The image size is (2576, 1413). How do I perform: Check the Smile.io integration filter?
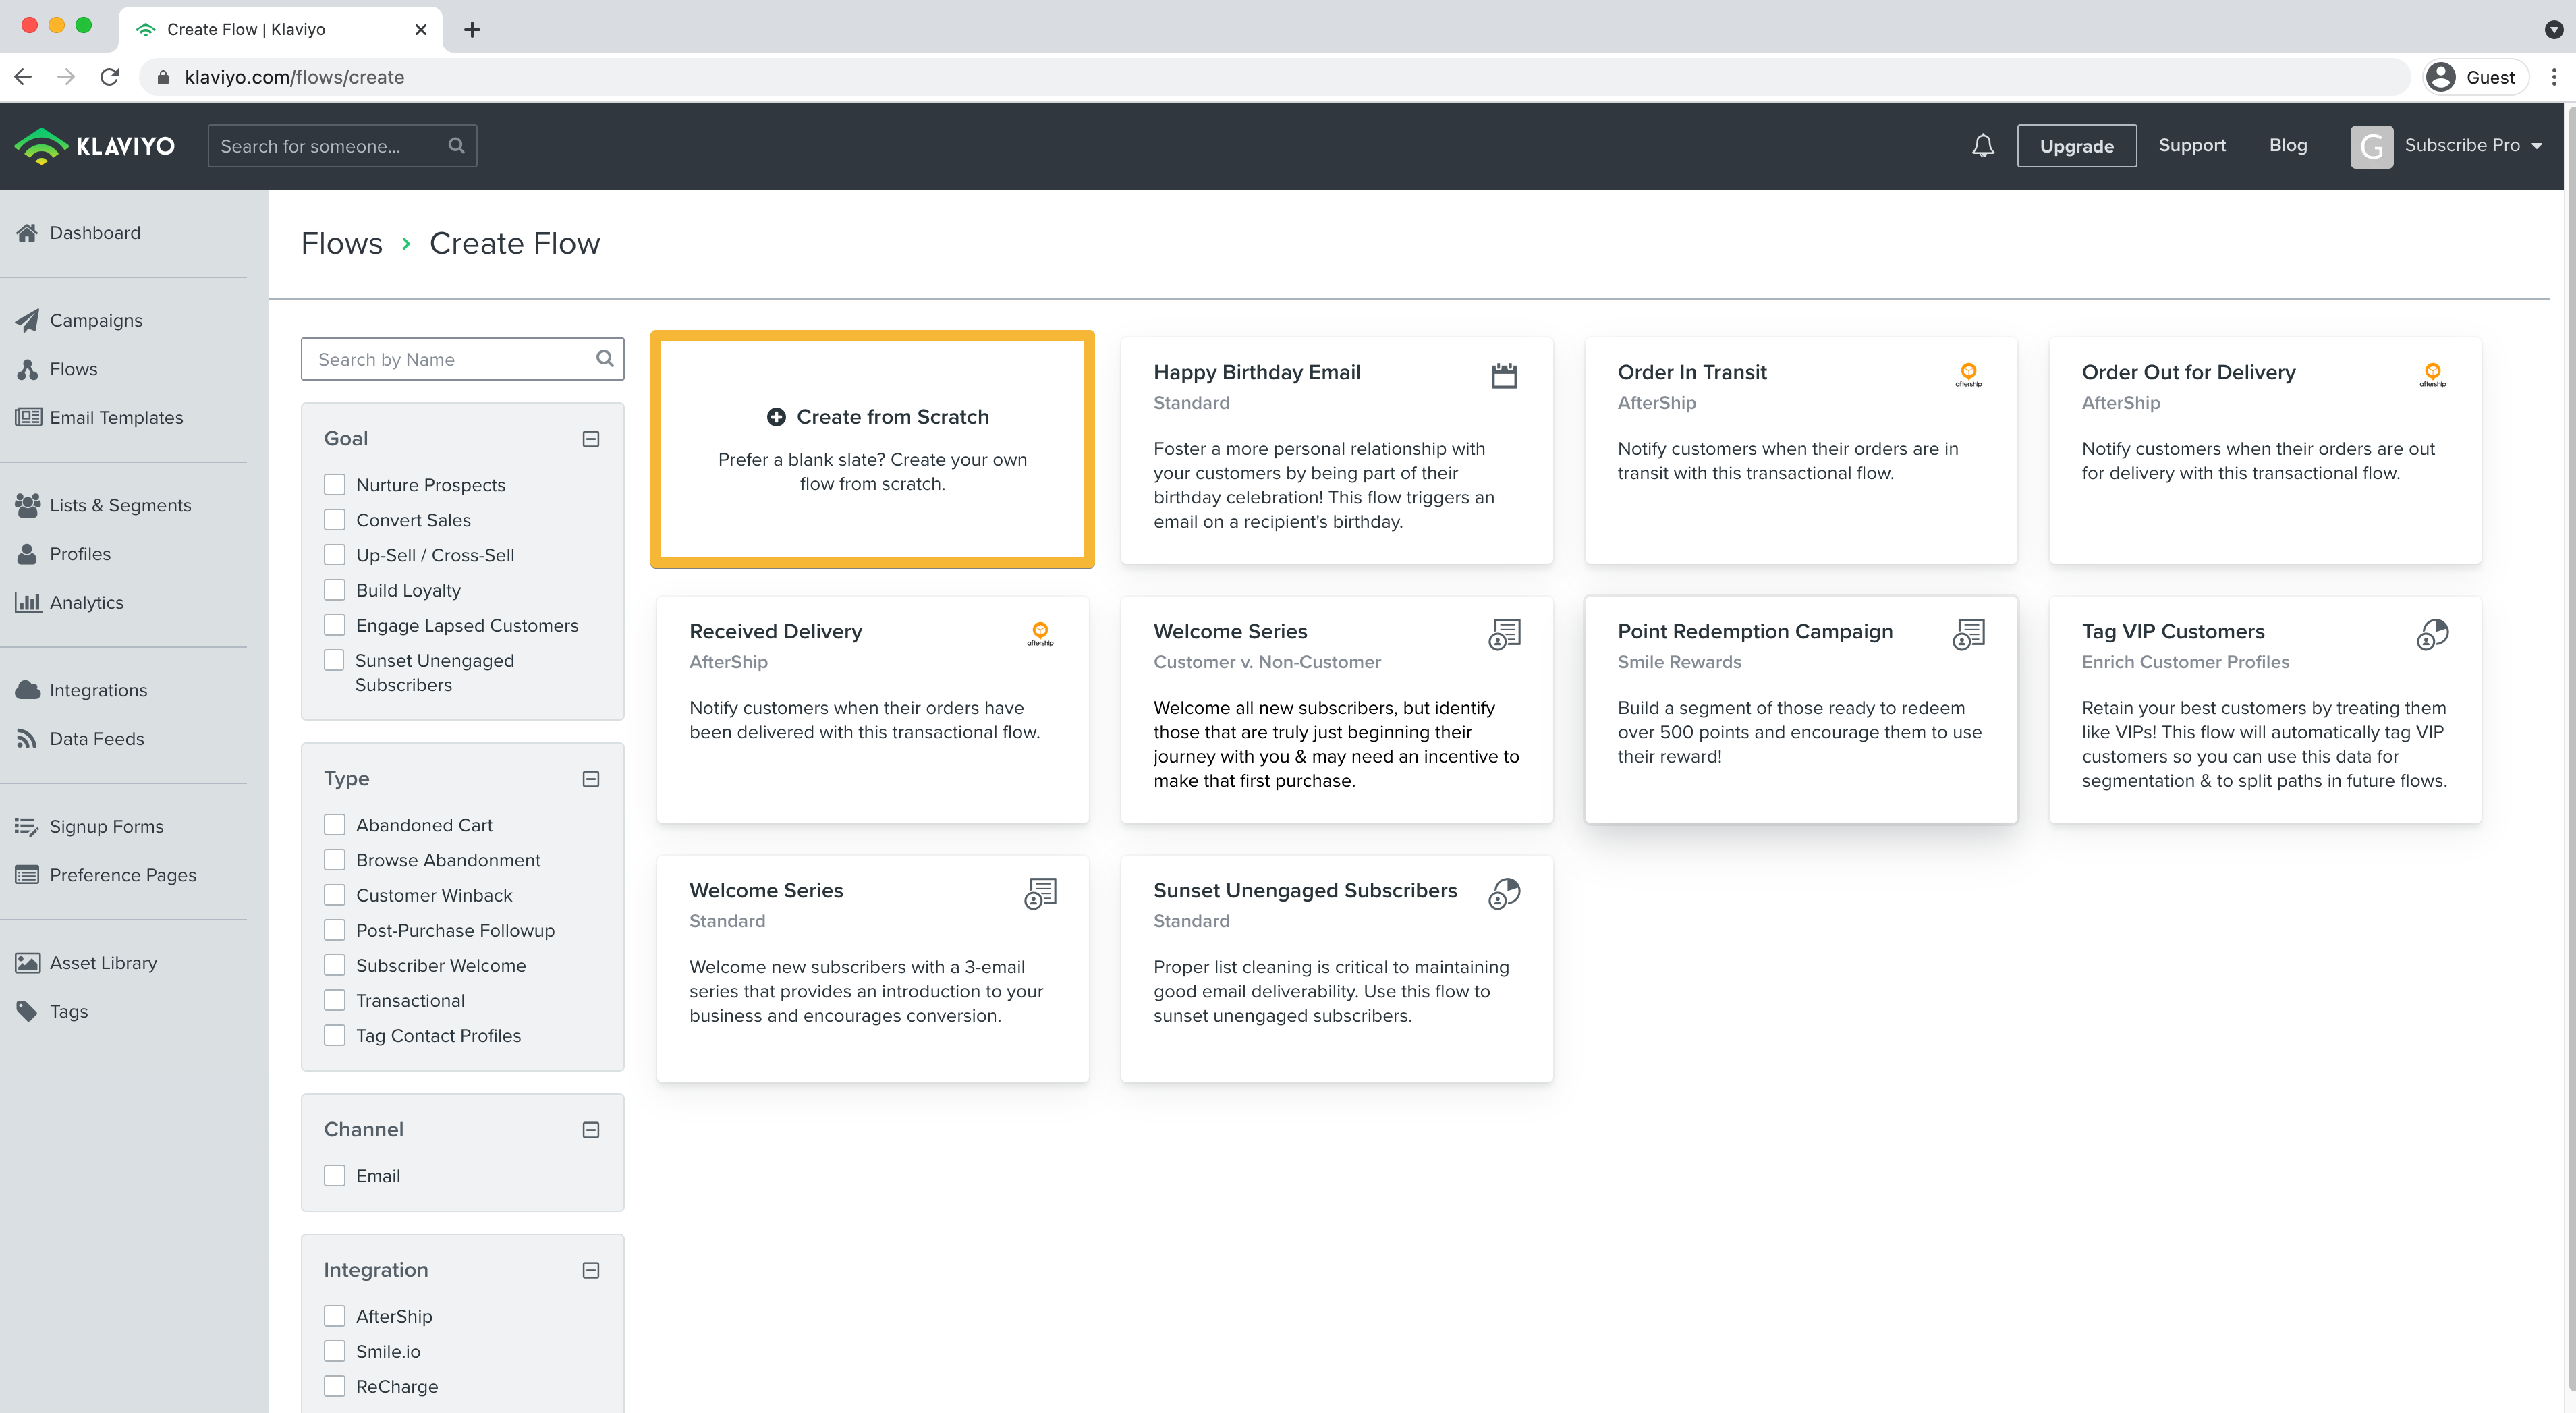click(335, 1351)
